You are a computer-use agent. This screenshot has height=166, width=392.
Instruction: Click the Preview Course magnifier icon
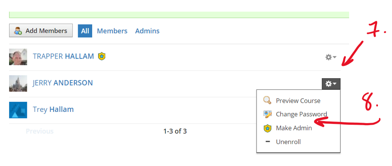[x=267, y=101]
